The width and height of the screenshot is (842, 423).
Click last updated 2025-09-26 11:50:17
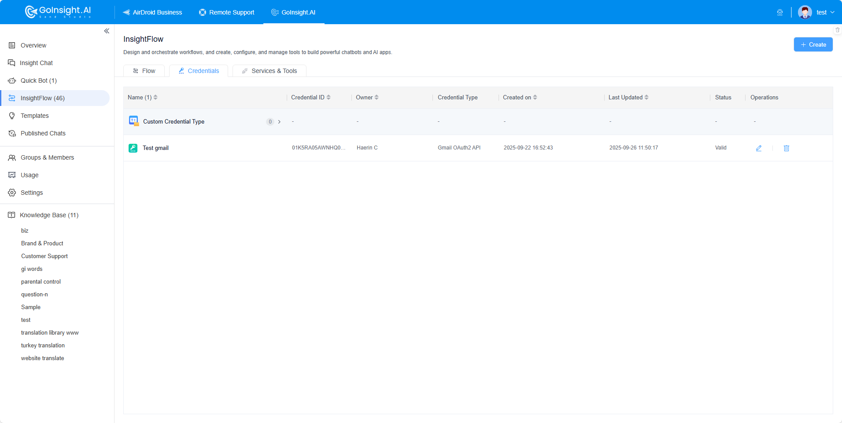[634, 148]
